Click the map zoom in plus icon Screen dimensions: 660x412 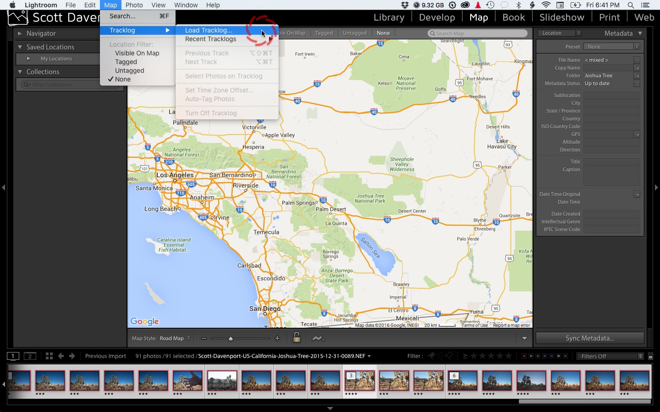pyautogui.click(x=277, y=338)
